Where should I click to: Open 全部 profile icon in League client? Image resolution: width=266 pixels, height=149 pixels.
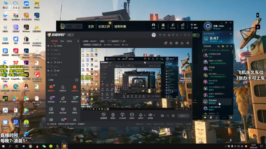pyautogui.click(x=153, y=26)
